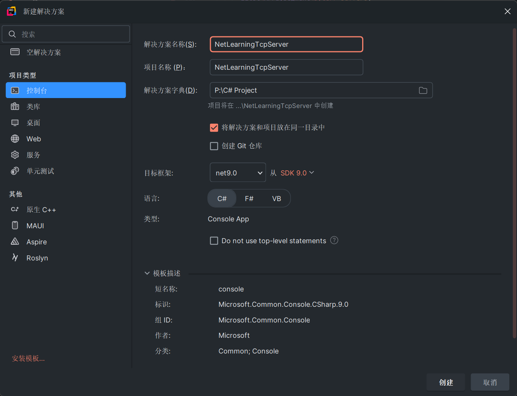The height and width of the screenshot is (396, 517).
Task: Click the 搜索 template search field
Action: click(66, 34)
